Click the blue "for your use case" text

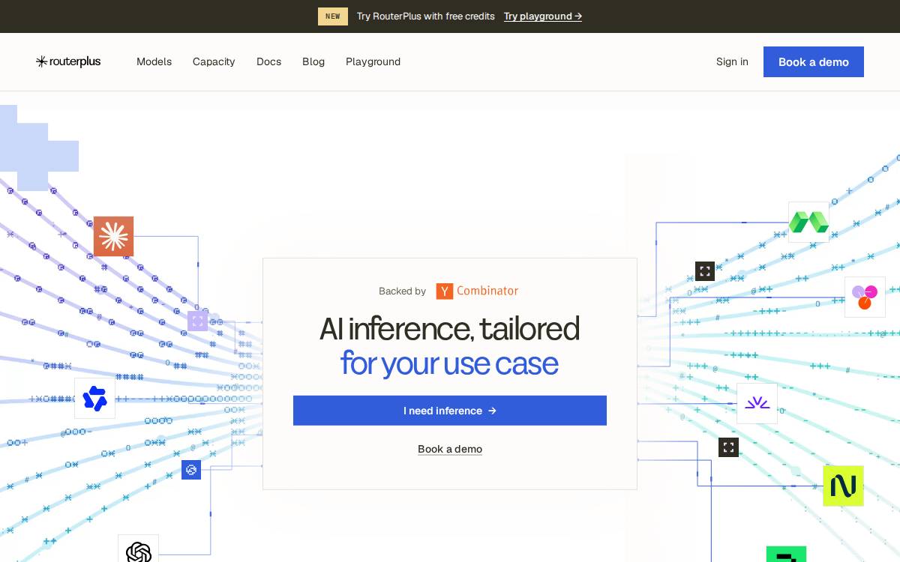click(x=449, y=363)
